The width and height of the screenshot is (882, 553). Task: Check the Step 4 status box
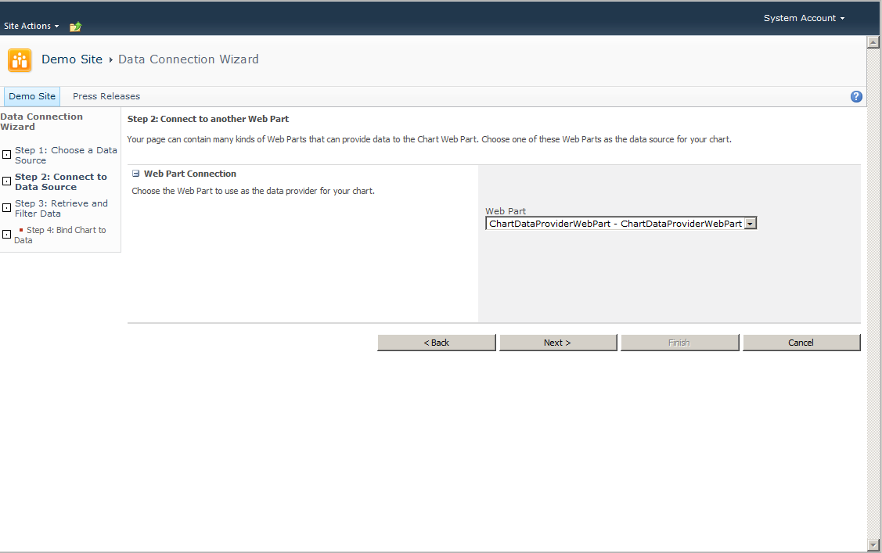pyautogui.click(x=7, y=233)
